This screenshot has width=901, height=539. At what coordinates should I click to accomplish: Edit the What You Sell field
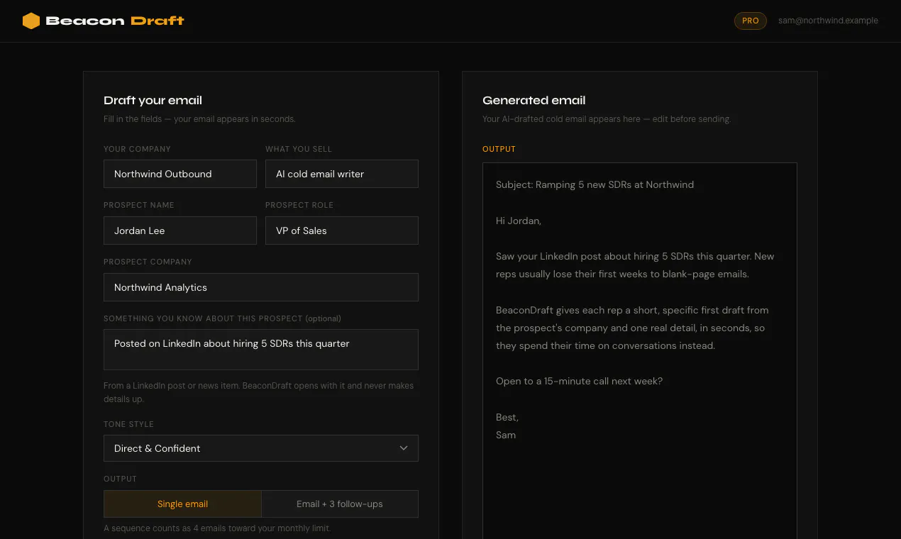click(342, 174)
